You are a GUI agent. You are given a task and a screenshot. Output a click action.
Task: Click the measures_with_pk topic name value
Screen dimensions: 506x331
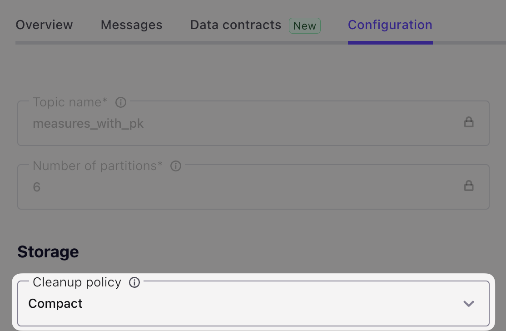pos(88,123)
